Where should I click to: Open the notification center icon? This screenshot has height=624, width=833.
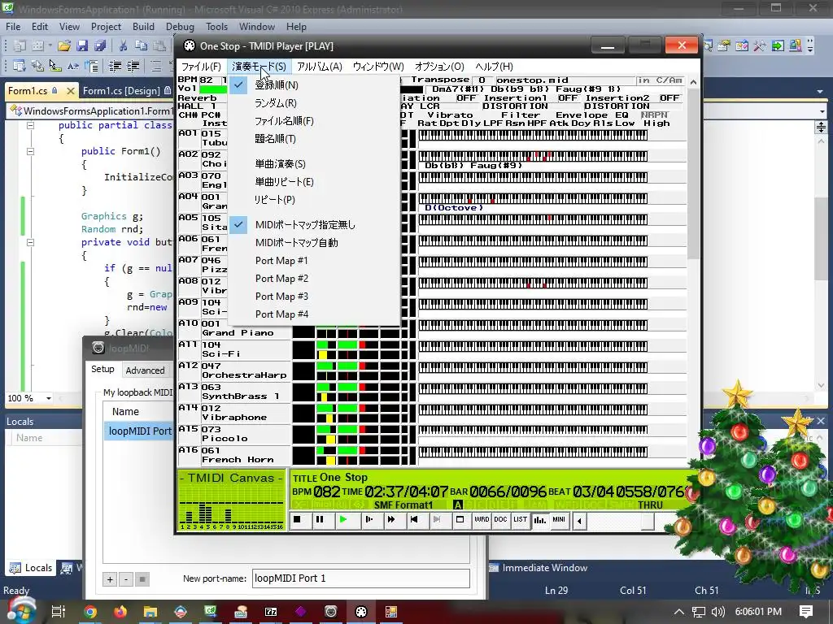click(x=806, y=612)
